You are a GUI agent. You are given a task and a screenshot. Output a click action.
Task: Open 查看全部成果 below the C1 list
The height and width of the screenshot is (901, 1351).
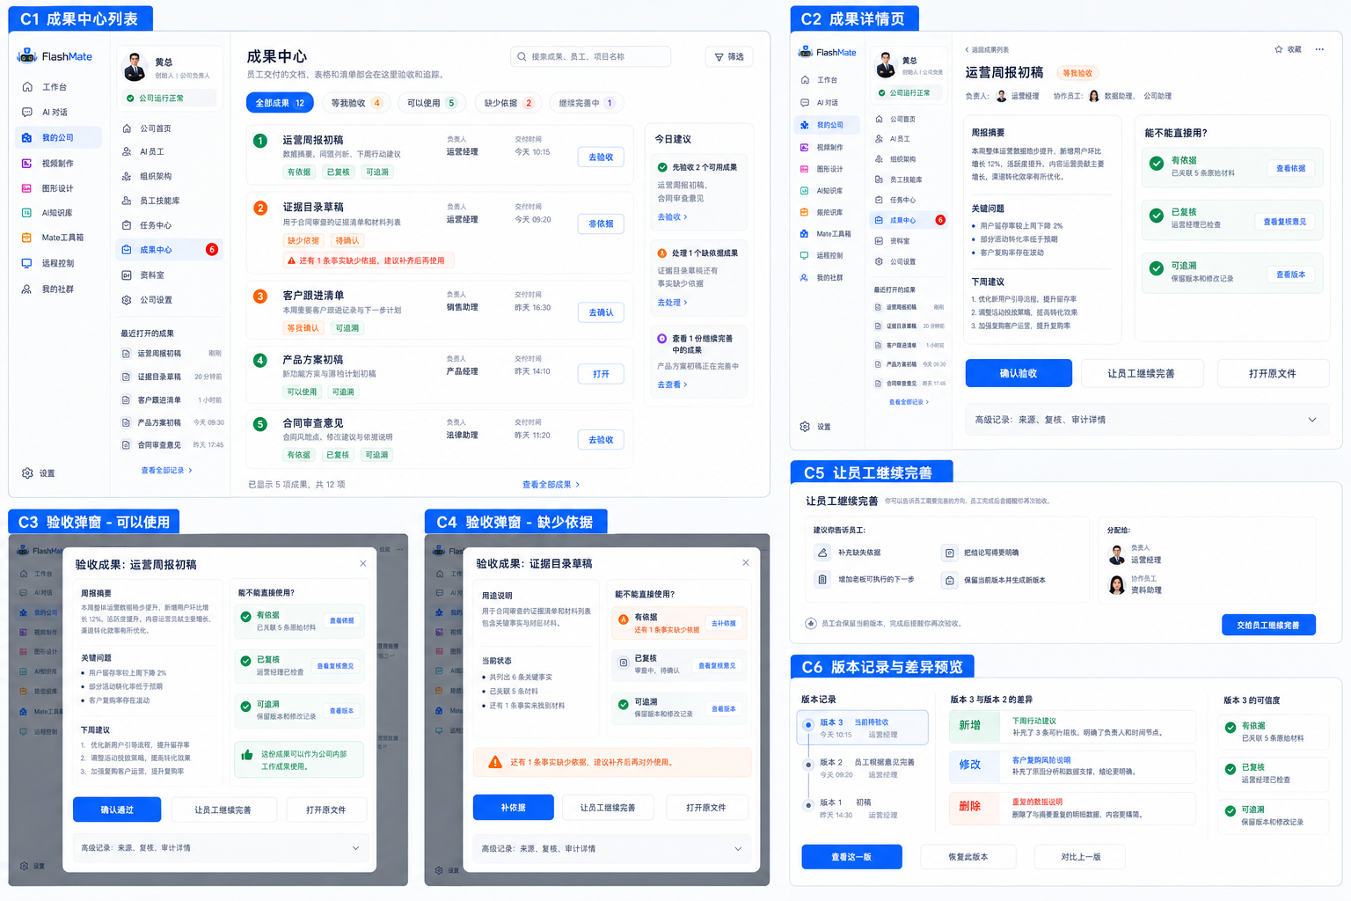(551, 485)
